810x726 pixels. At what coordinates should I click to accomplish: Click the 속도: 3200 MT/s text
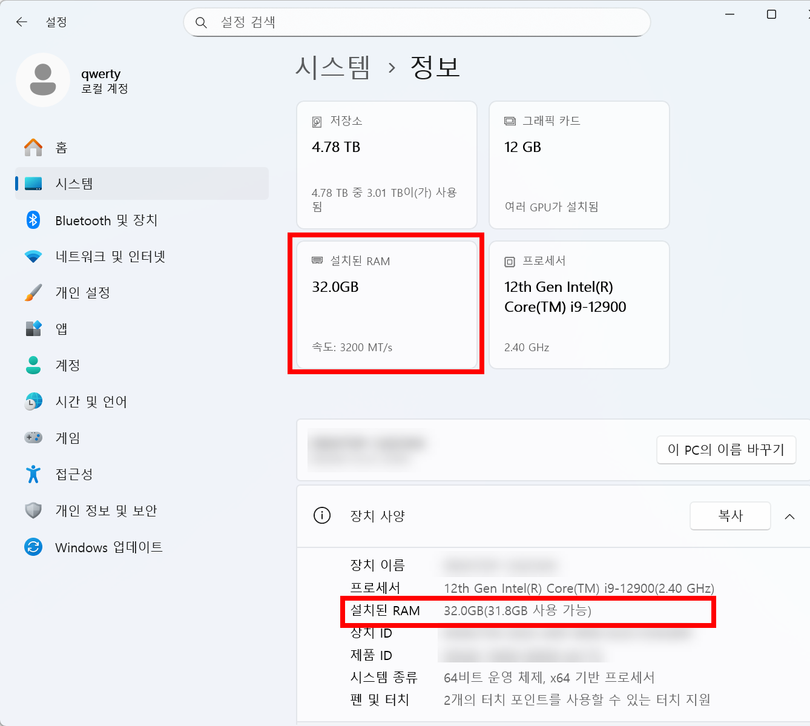[352, 347]
